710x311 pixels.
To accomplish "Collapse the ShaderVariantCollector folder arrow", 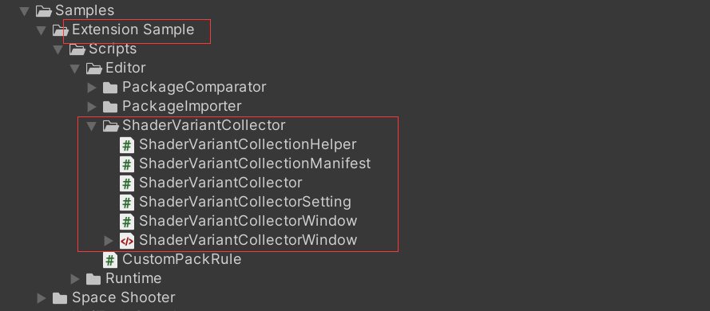I will click(x=92, y=126).
